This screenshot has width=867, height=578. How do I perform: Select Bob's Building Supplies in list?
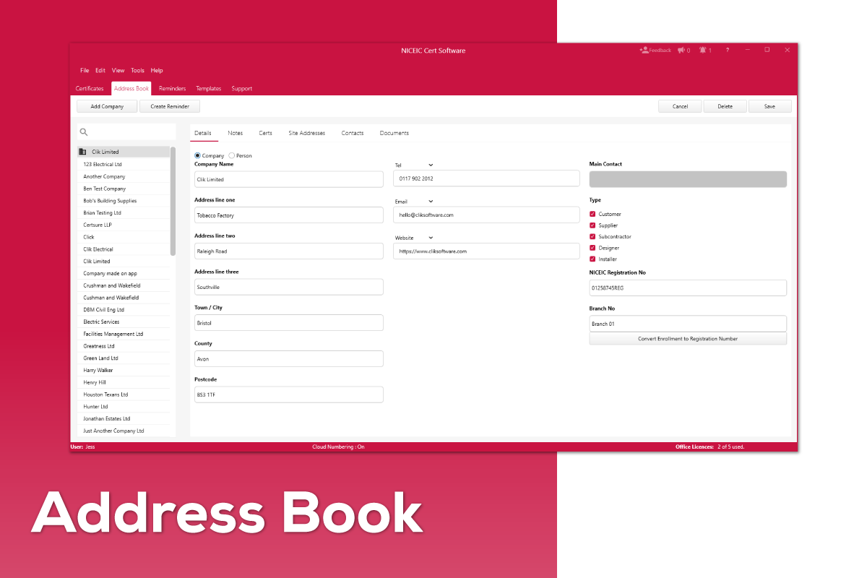click(x=124, y=201)
